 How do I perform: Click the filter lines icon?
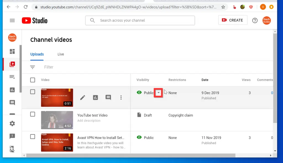pyautogui.click(x=33, y=67)
